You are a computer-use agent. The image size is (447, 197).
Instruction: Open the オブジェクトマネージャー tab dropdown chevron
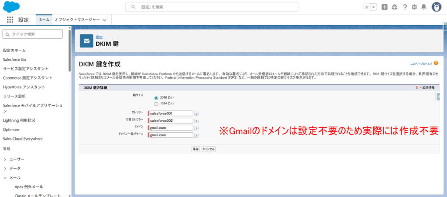click(104, 20)
